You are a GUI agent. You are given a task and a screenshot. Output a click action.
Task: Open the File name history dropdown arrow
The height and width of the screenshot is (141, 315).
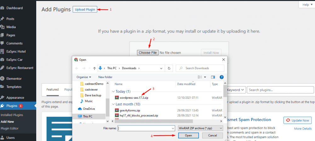[x=173, y=128]
